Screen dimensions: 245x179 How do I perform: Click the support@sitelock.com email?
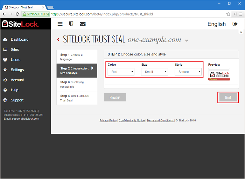[26, 119]
